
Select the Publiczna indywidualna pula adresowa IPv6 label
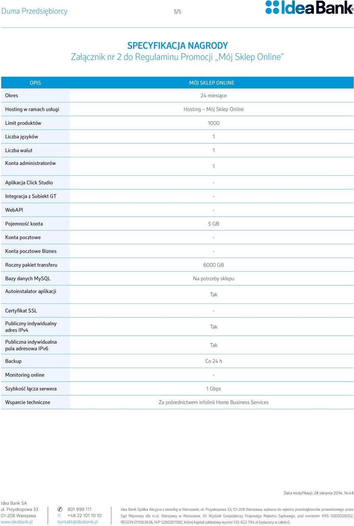pyautogui.click(x=31, y=345)
